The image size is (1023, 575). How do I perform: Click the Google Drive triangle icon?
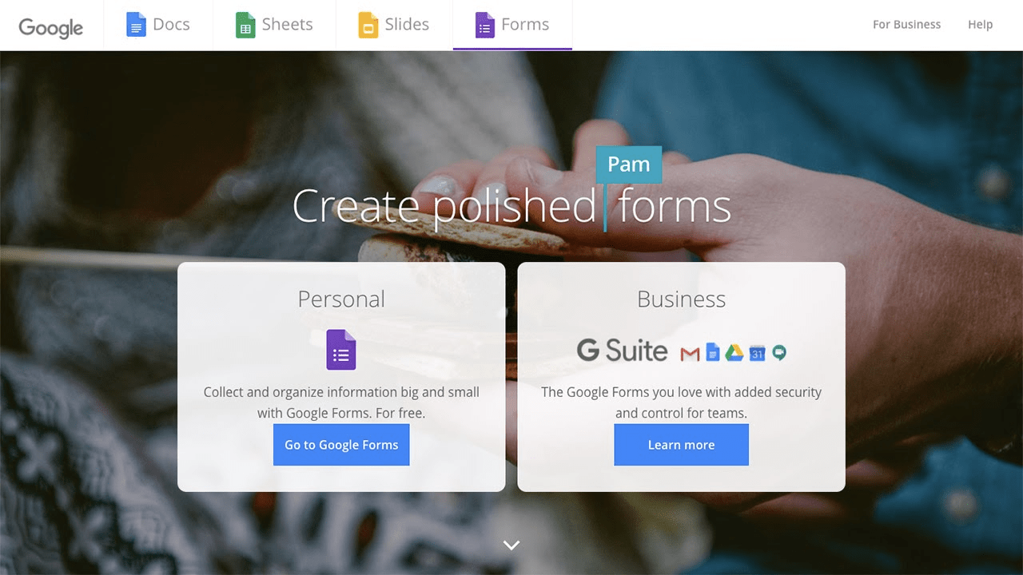pos(734,352)
